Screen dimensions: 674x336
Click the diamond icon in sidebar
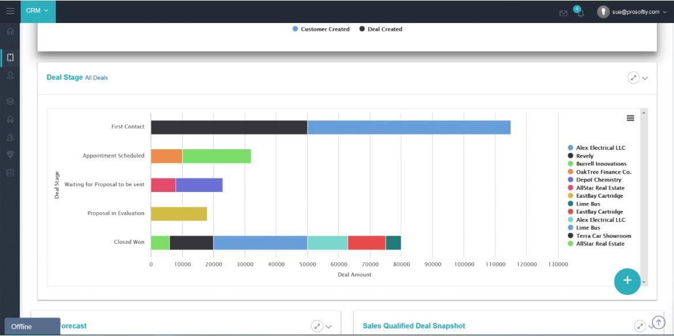tap(10, 154)
